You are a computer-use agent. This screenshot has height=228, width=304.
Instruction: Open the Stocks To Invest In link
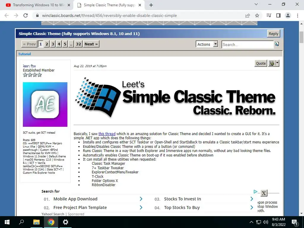[x=183, y=199]
